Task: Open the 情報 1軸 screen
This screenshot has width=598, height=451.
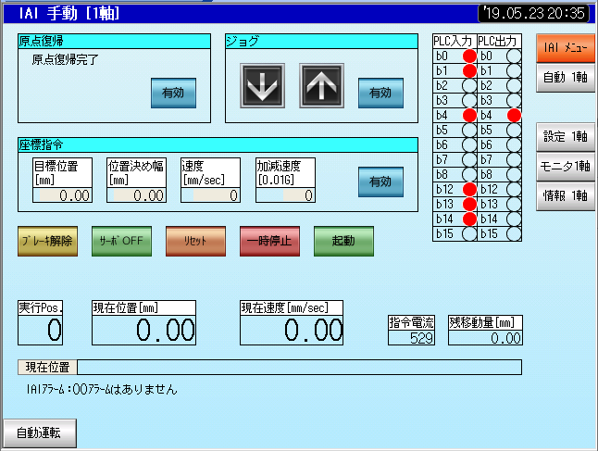Action: coord(566,196)
